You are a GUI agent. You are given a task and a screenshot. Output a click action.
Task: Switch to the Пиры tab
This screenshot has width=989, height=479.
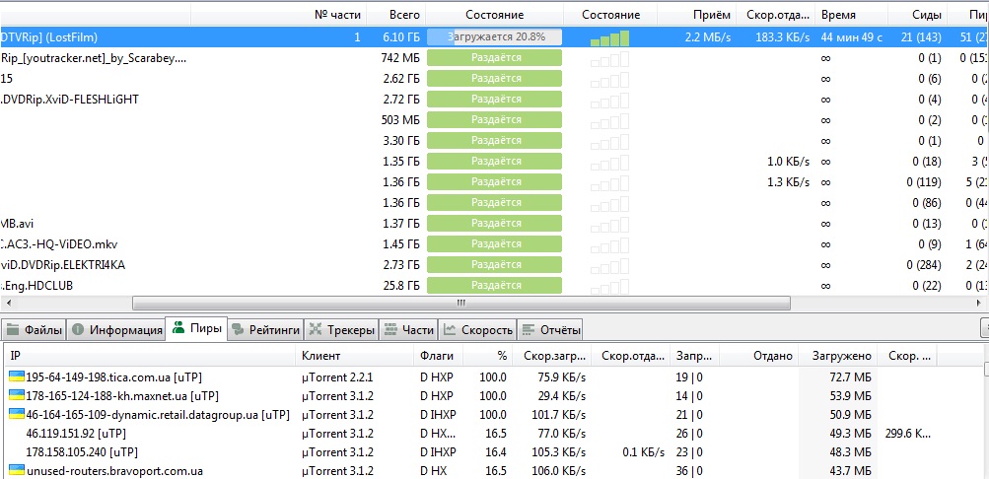pos(197,330)
